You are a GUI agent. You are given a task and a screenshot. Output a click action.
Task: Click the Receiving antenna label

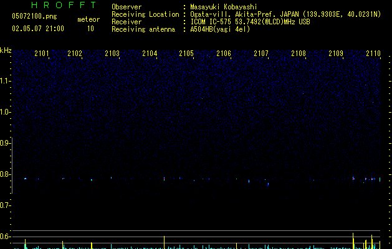pos(143,29)
